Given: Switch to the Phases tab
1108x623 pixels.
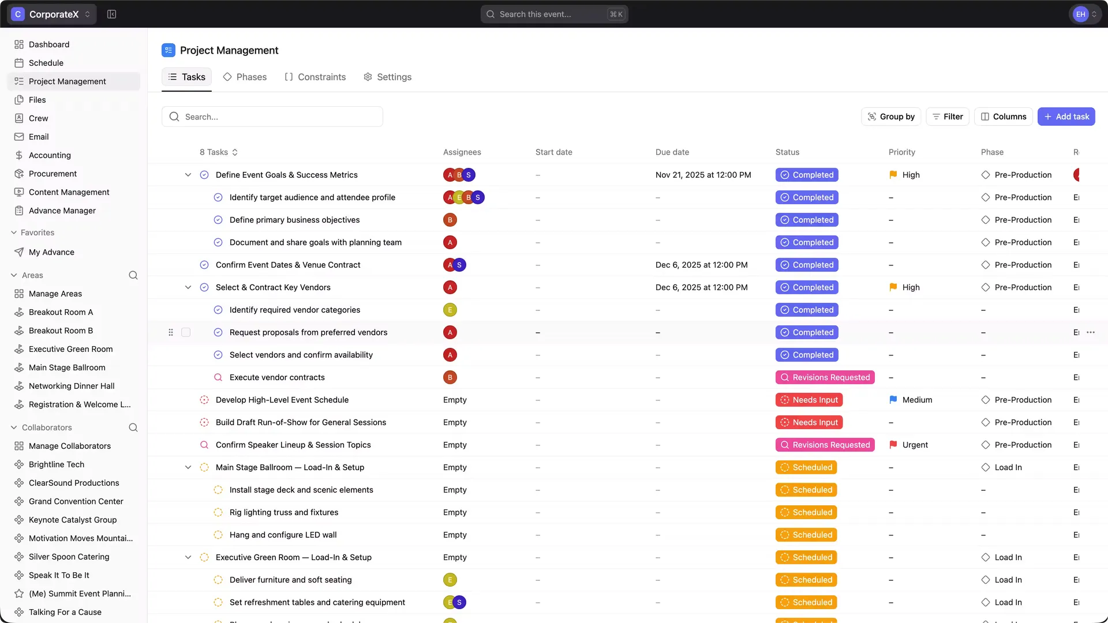Looking at the screenshot, I should pyautogui.click(x=245, y=77).
